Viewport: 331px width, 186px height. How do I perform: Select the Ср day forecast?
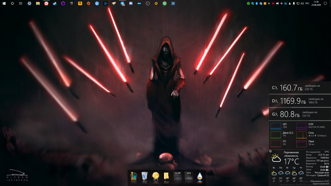[x=294, y=174]
